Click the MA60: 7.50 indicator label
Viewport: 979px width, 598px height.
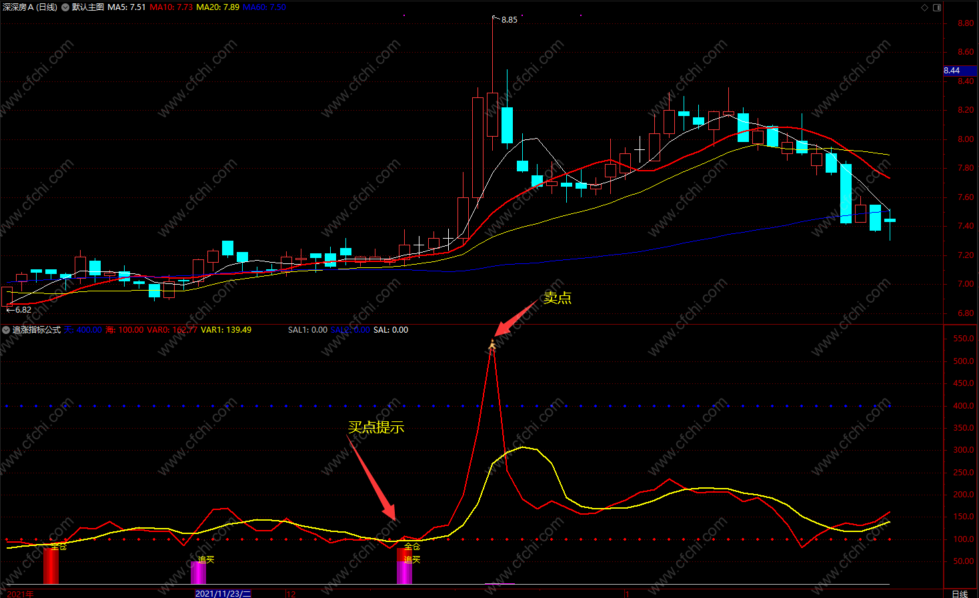[x=264, y=7]
